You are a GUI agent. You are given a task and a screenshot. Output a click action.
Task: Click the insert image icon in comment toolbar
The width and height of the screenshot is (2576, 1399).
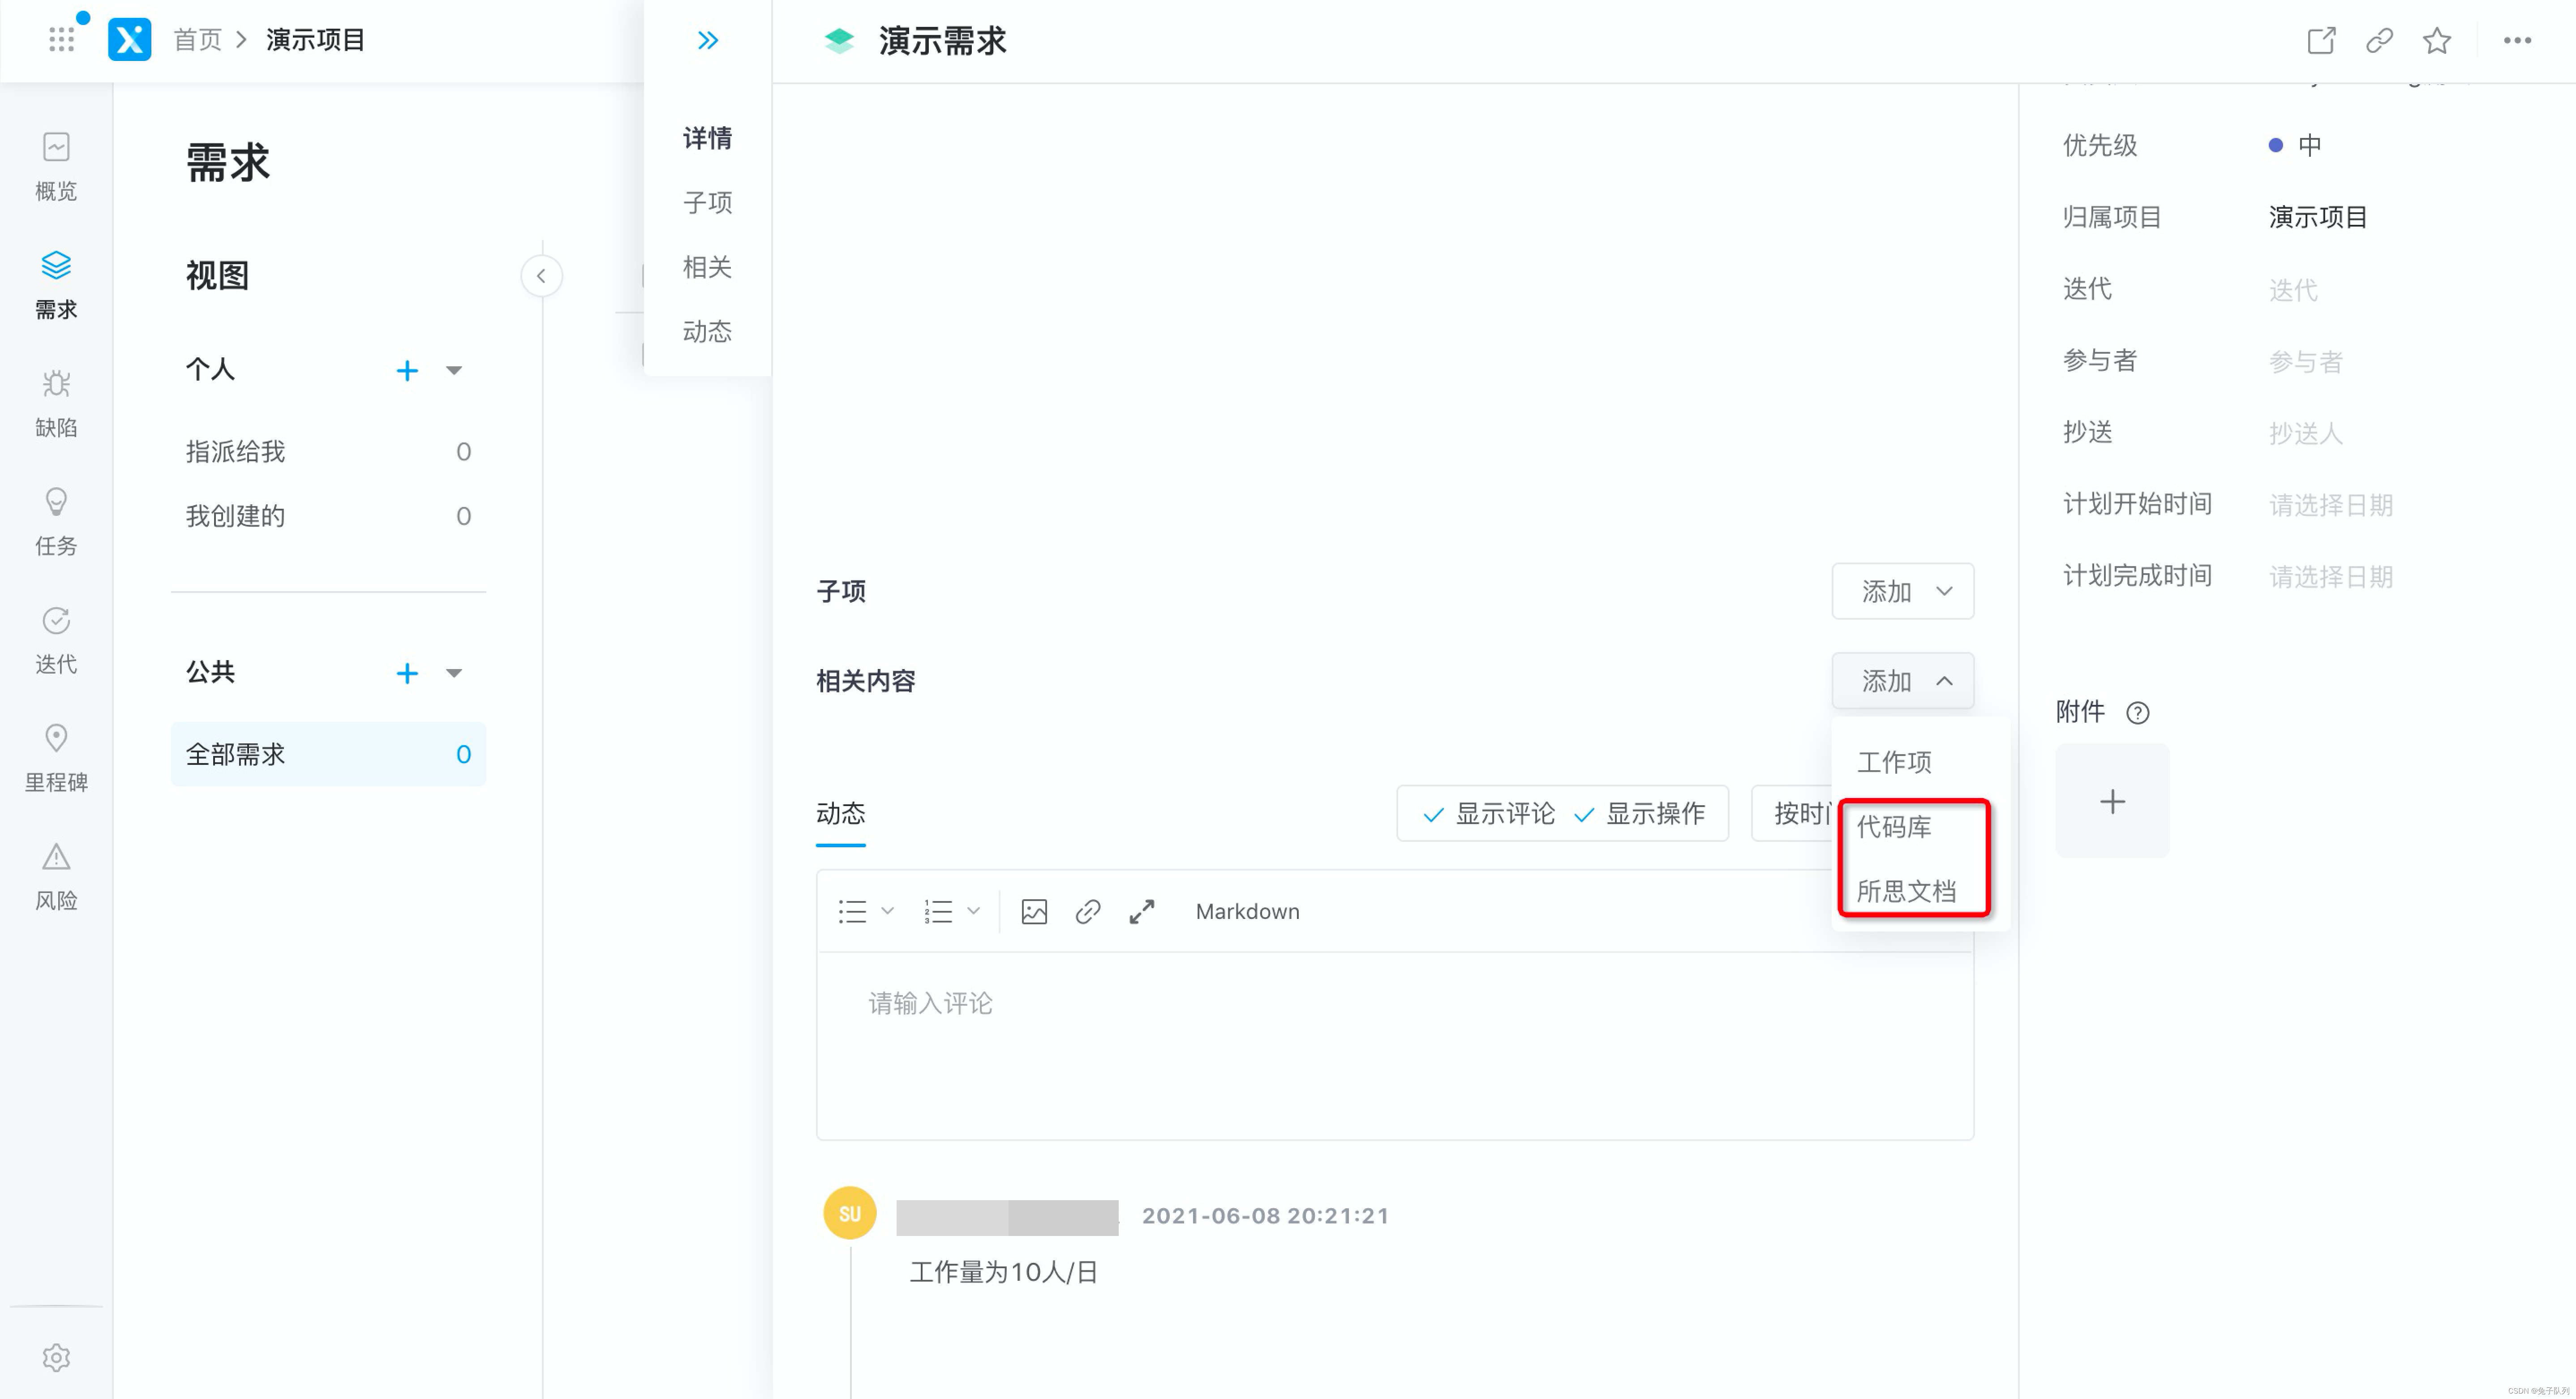[1034, 911]
